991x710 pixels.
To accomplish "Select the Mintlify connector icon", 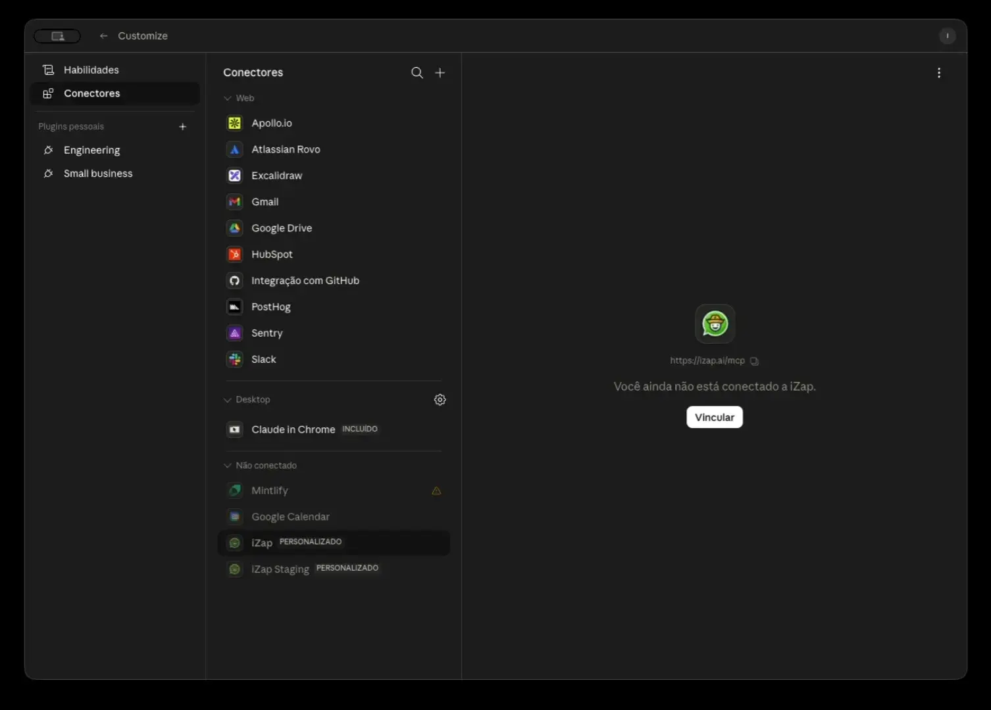I will click(x=235, y=490).
